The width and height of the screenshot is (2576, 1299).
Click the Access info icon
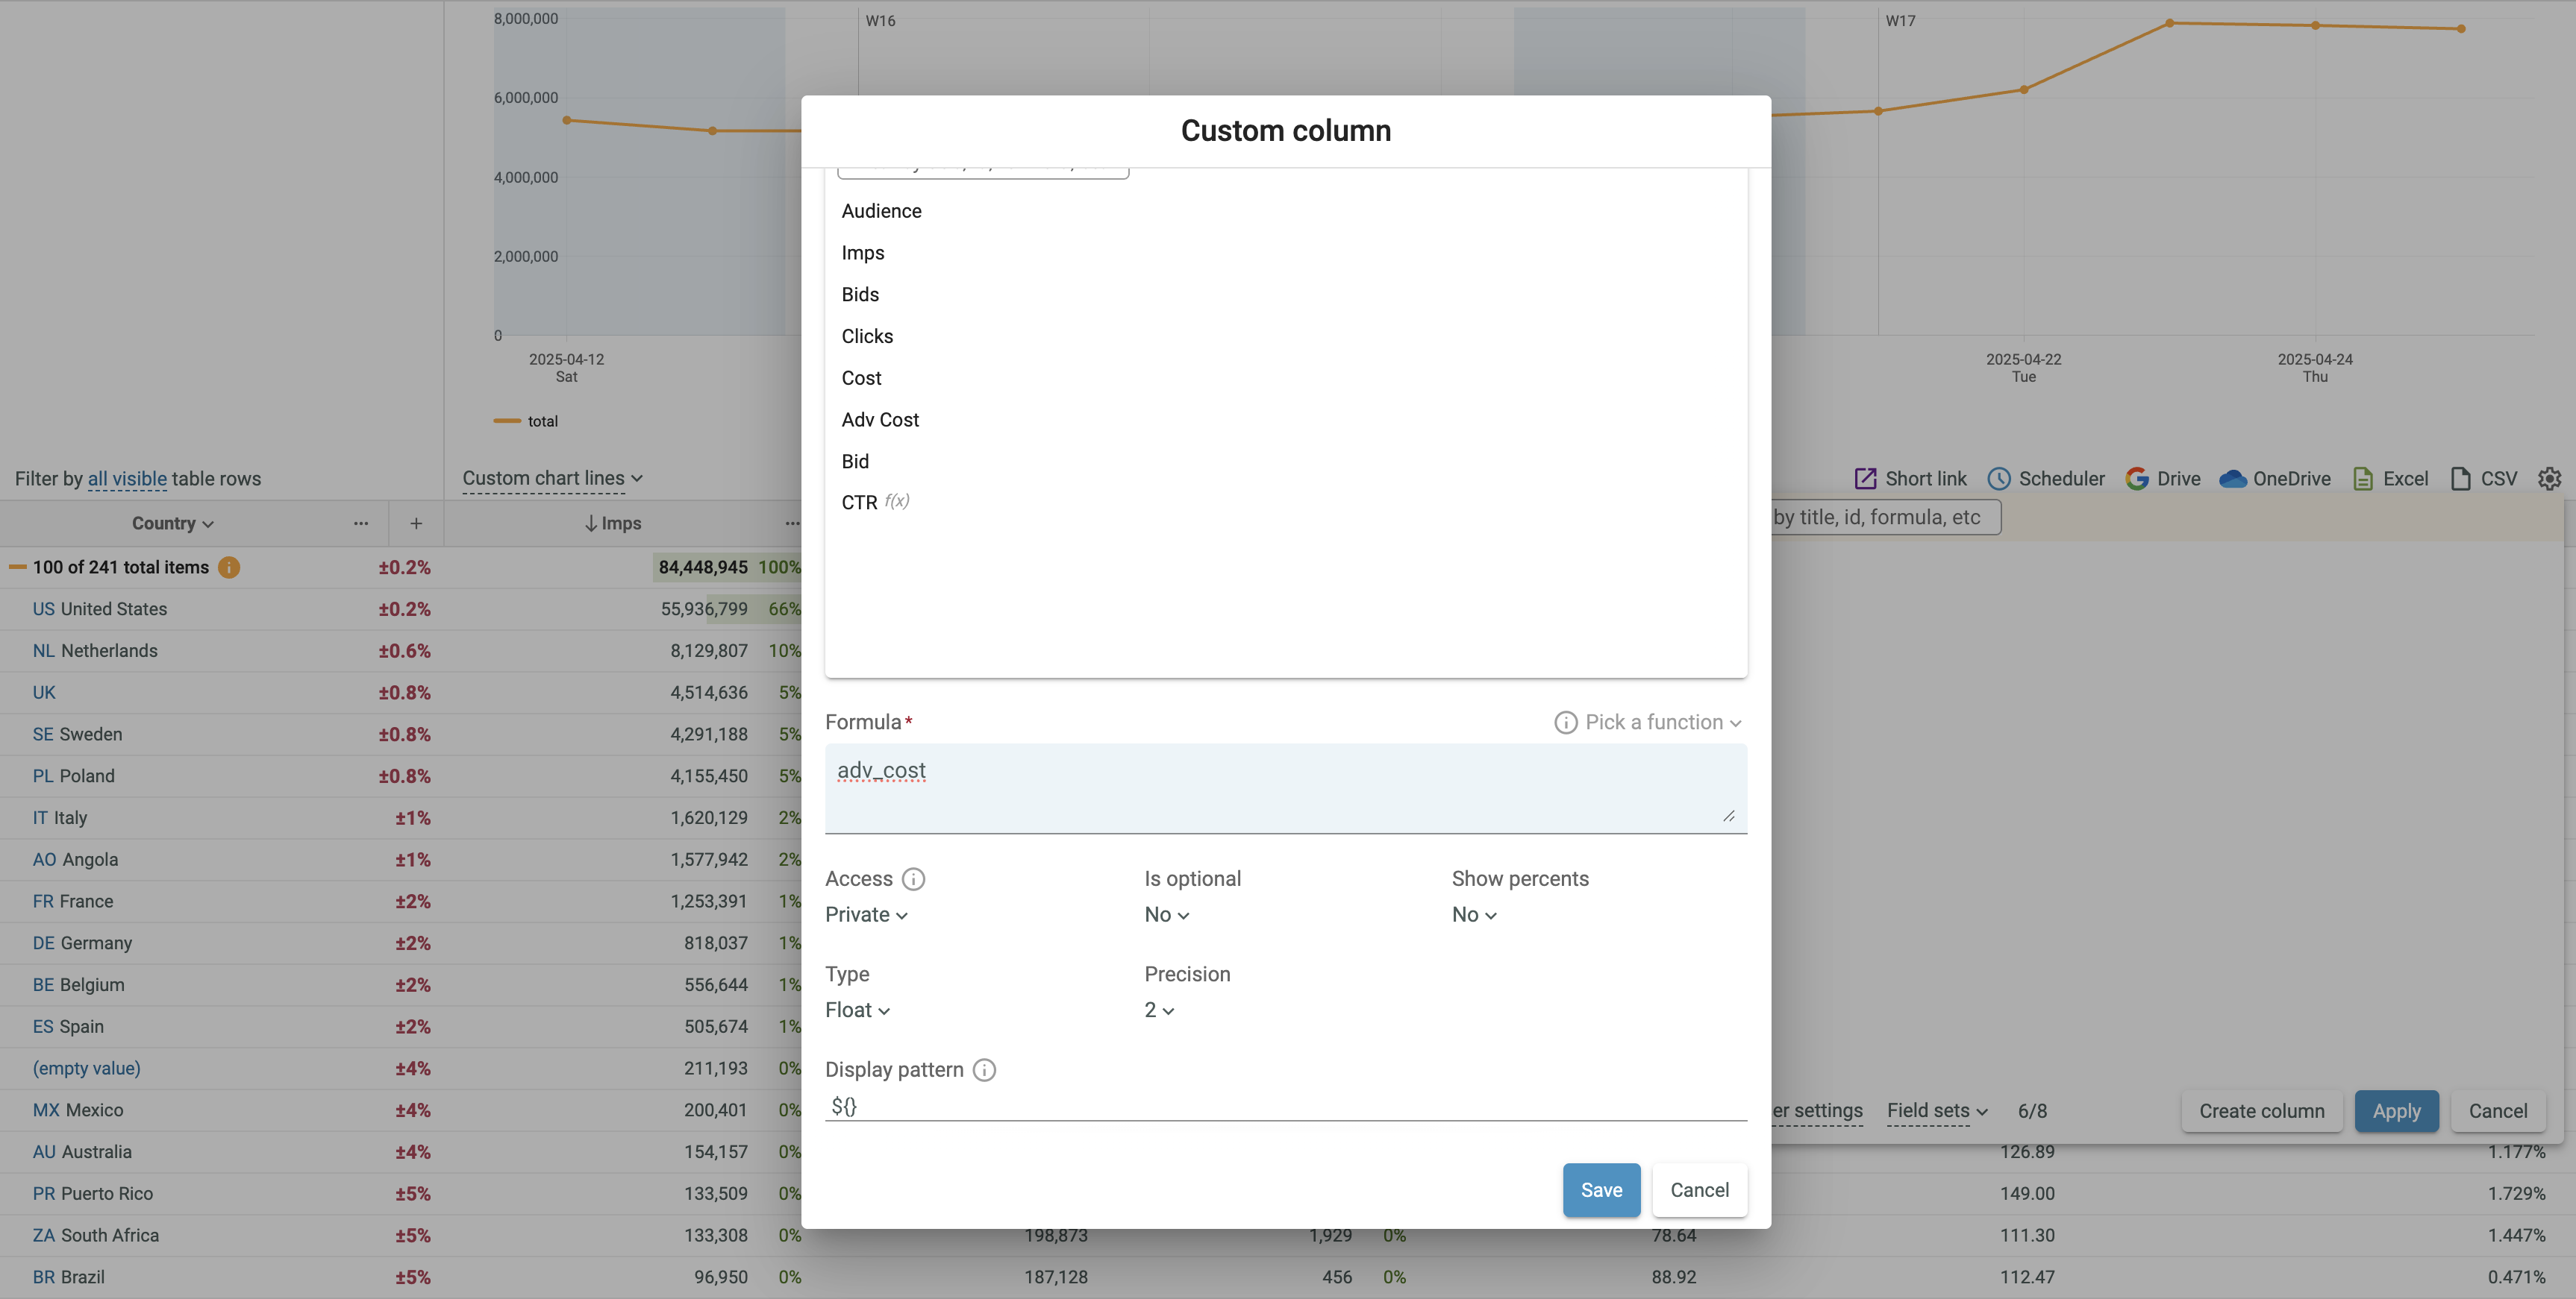click(913, 878)
